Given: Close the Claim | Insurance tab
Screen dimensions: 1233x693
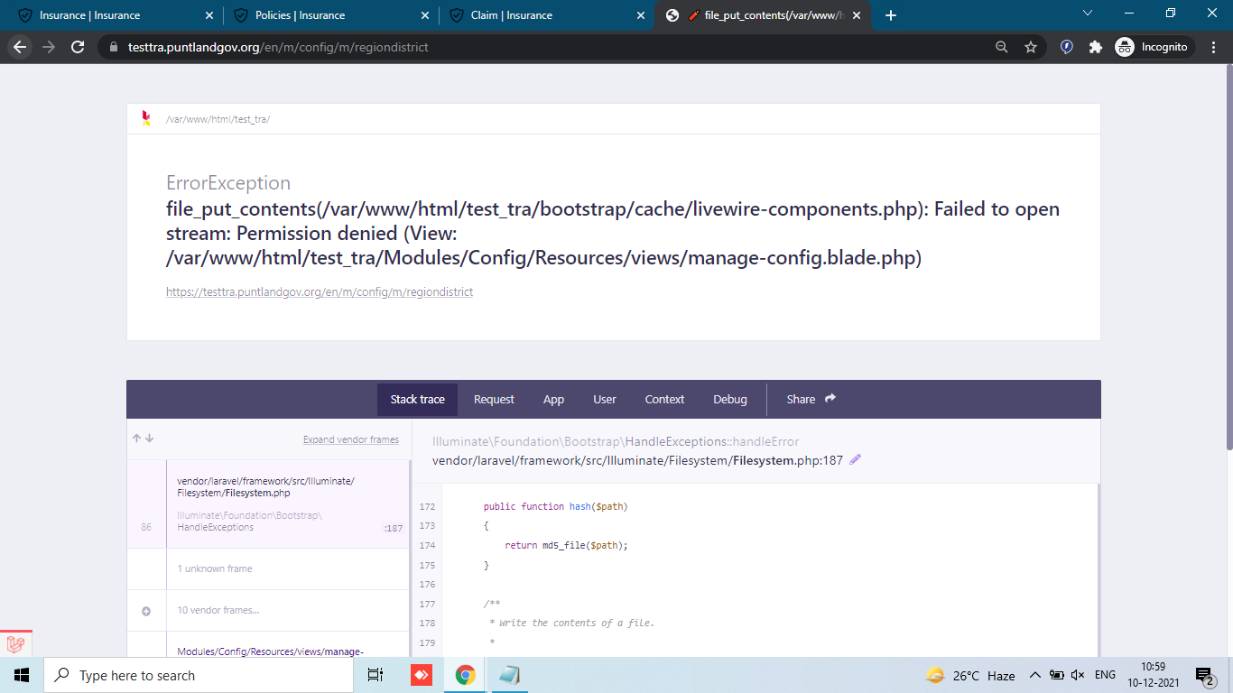Looking at the screenshot, I should tap(641, 15).
